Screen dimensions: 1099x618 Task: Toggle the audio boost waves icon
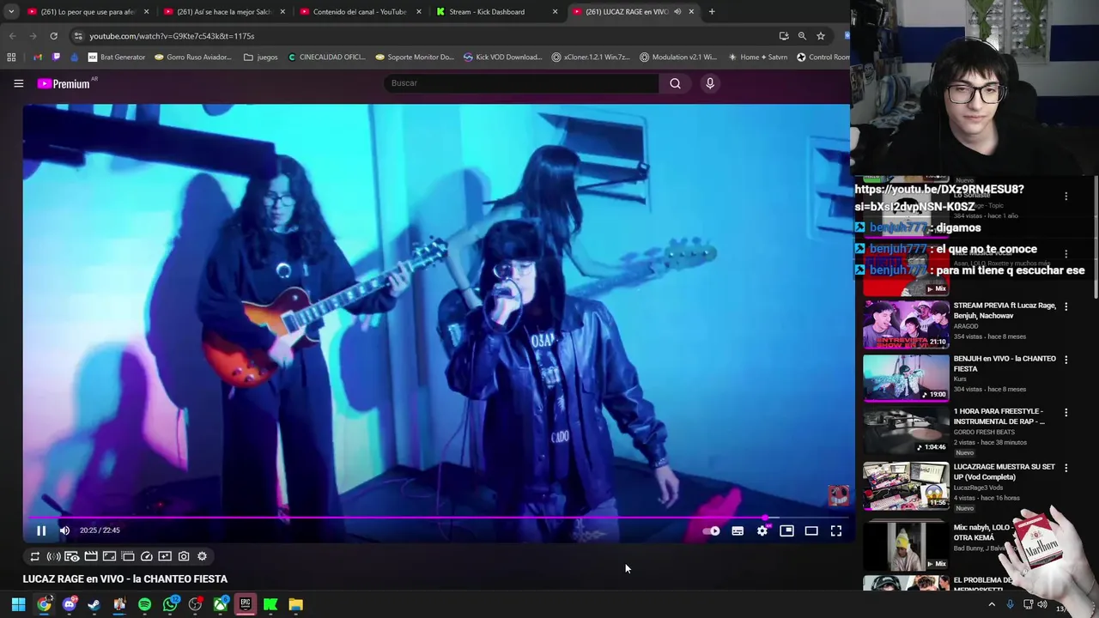click(53, 556)
